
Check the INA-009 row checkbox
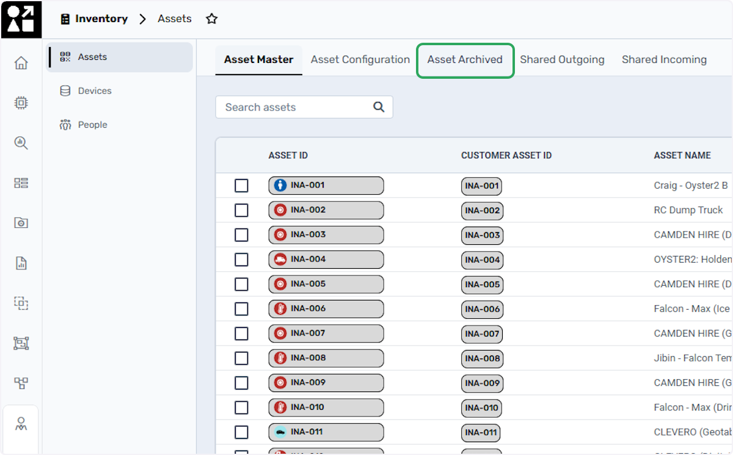pos(241,383)
